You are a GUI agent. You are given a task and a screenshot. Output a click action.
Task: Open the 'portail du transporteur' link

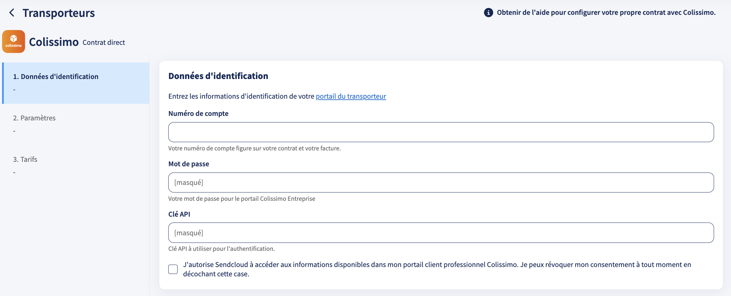click(x=351, y=96)
